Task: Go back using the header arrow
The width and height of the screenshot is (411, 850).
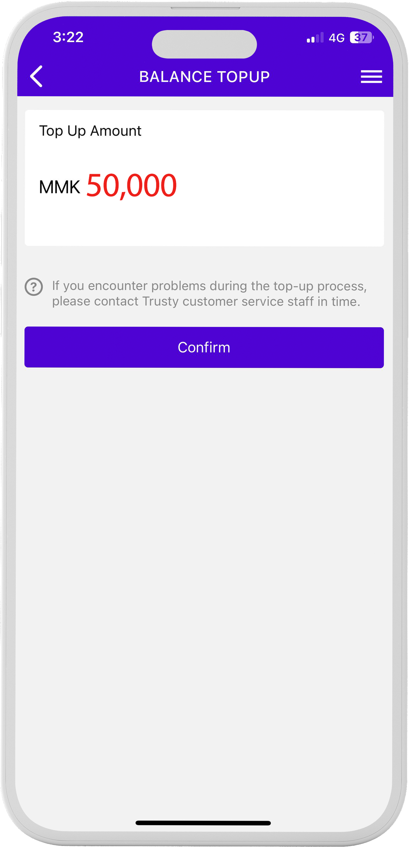Action: tap(36, 76)
